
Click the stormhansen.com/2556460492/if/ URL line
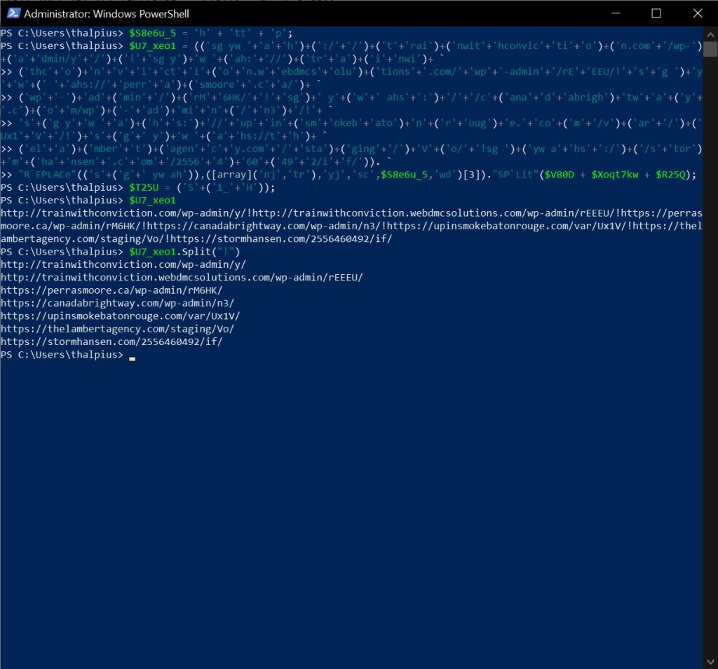tap(111, 342)
